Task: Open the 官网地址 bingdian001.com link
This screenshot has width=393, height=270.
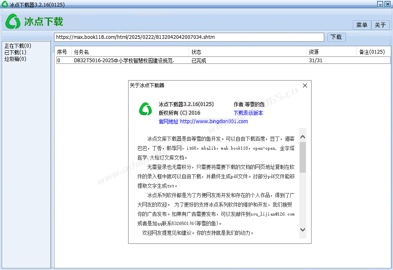Action: tap(203, 122)
